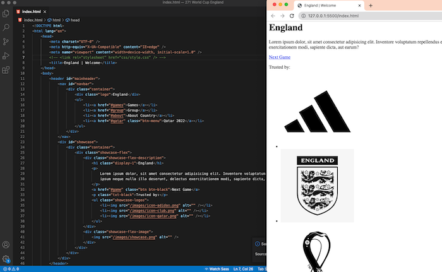Screen dimensions: 442x272
Task: View site information icon in address bar
Action: (x=303, y=16)
